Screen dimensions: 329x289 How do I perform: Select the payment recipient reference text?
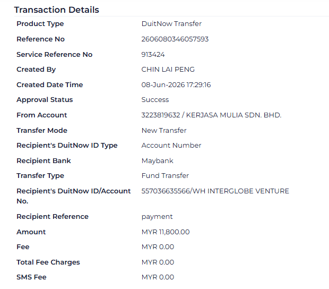pos(157,217)
